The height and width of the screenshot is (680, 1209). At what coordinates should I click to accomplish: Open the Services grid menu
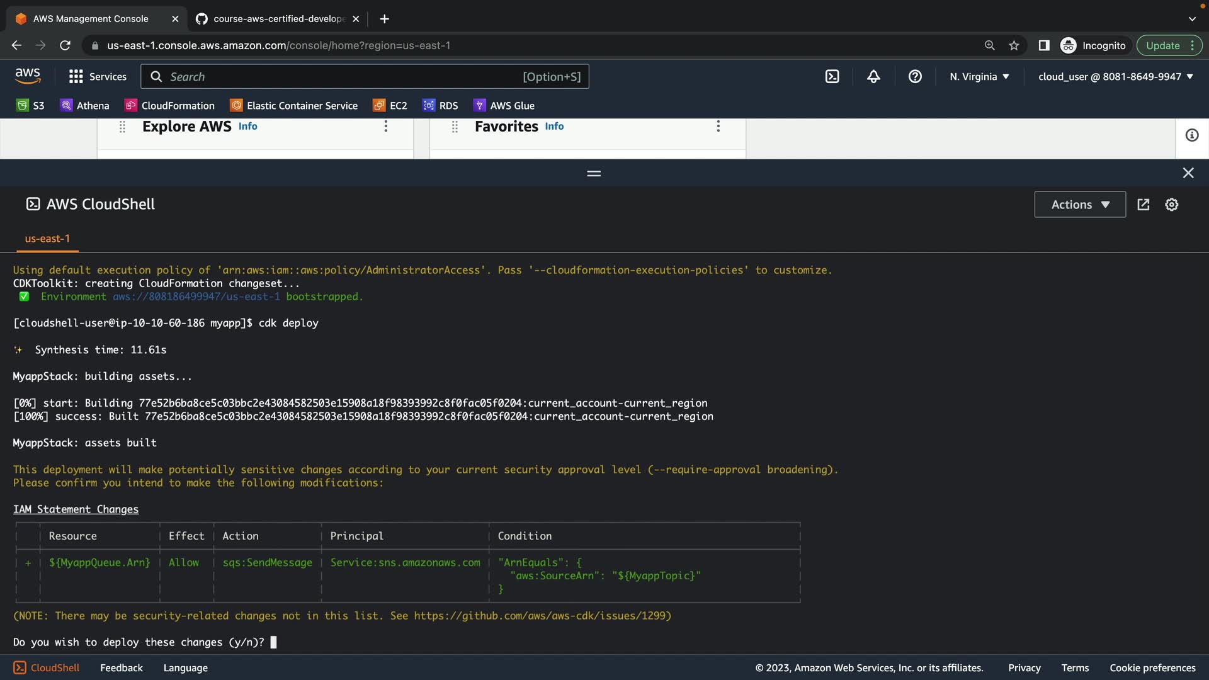[x=97, y=77]
